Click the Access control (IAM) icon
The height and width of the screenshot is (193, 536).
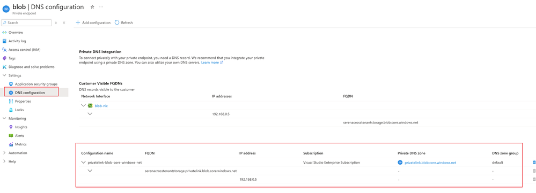point(4,50)
